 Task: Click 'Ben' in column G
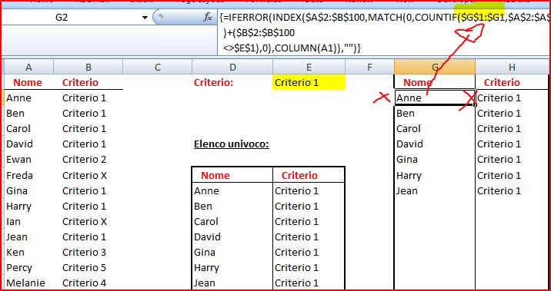click(406, 113)
